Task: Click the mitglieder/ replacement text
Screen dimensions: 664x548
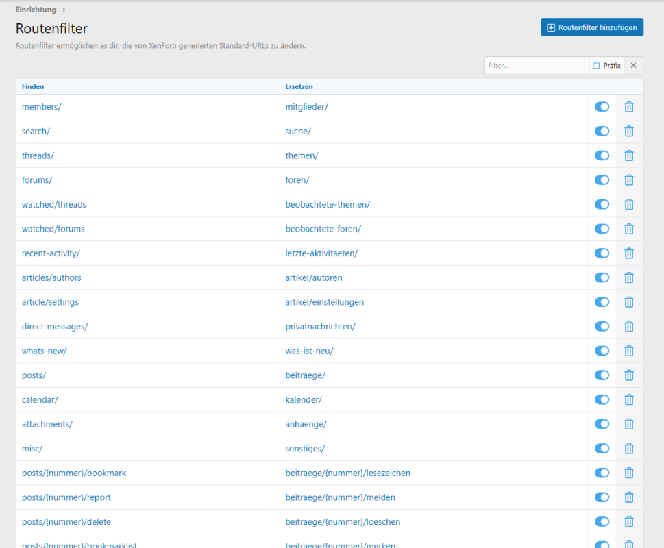Action: (x=306, y=107)
